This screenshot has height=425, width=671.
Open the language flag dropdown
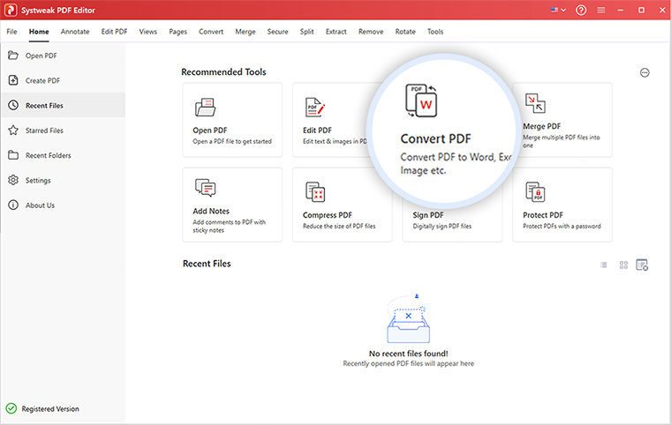tap(559, 10)
